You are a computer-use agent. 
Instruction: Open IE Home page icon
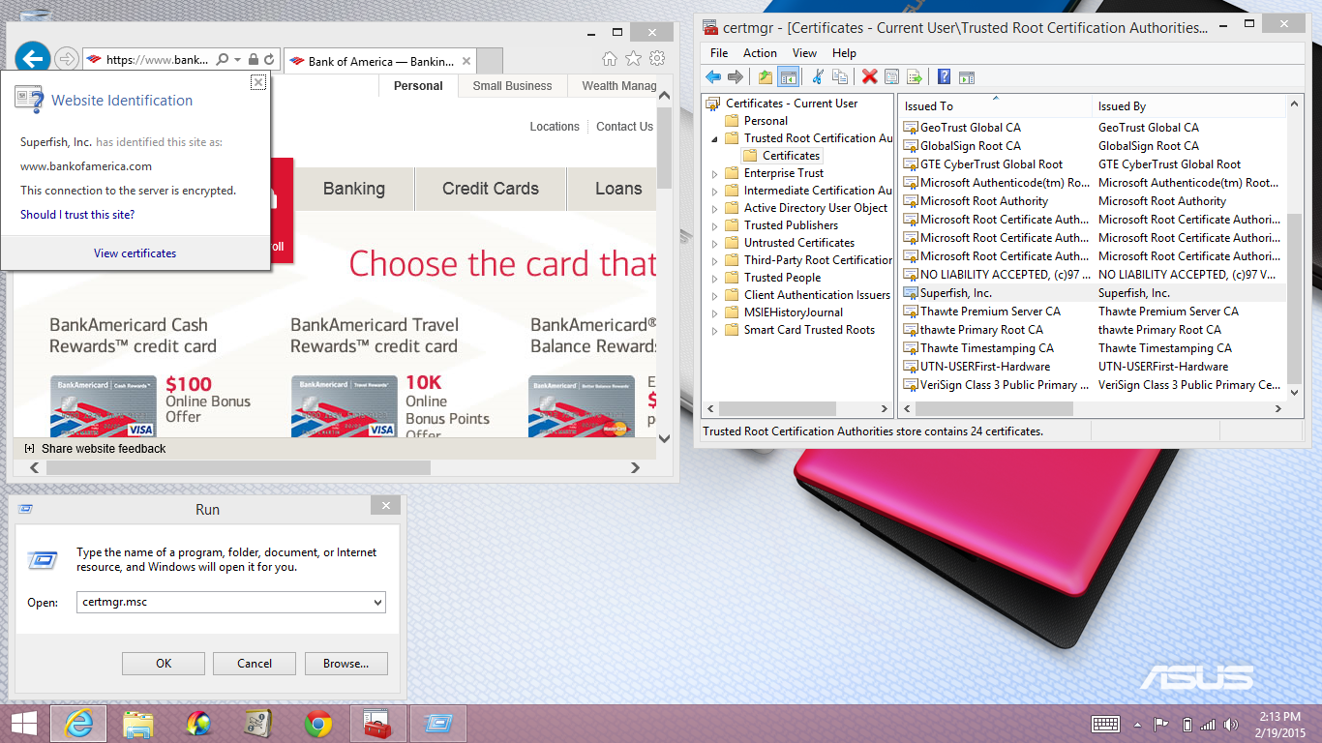pyautogui.click(x=609, y=59)
